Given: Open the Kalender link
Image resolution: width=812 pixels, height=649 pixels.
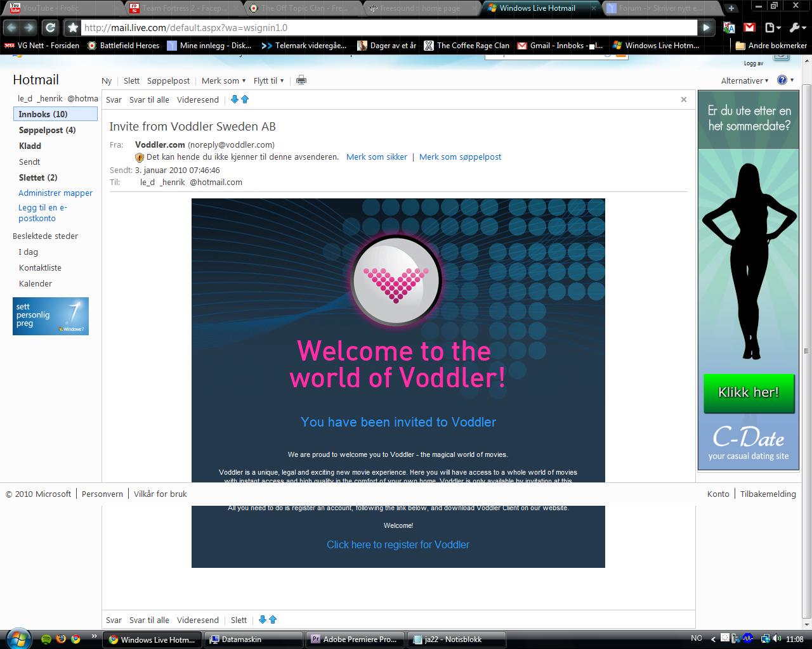Looking at the screenshot, I should tap(36, 283).
